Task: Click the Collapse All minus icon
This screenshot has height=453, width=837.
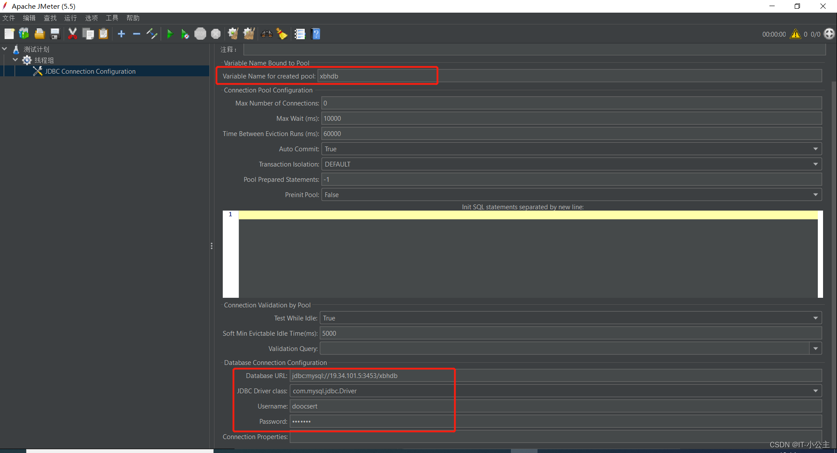Action: click(x=136, y=34)
